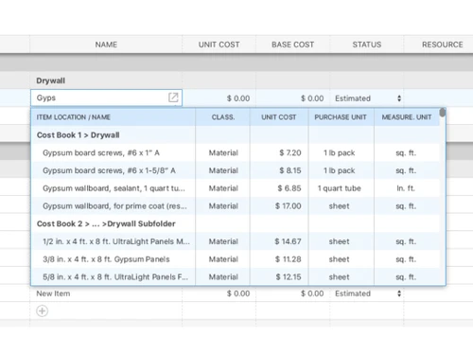The height and width of the screenshot is (355, 473).
Task: Click 'Material' in the 3/8 in. Gypsum Panels row
Action: [x=223, y=259]
